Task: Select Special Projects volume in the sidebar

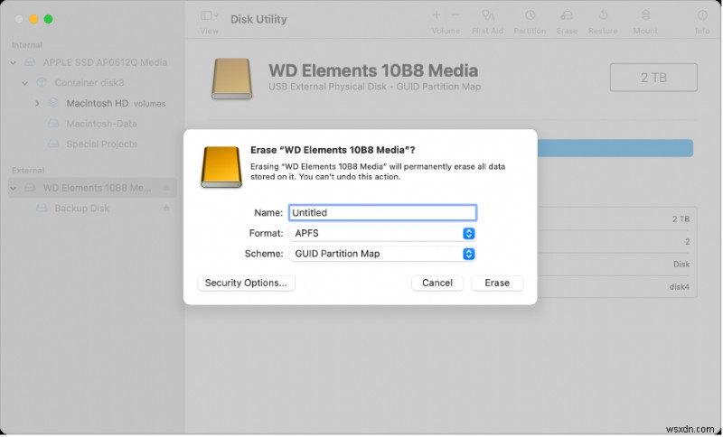Action: [101, 144]
